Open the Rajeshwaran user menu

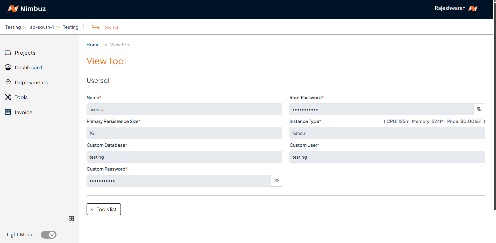450,8
